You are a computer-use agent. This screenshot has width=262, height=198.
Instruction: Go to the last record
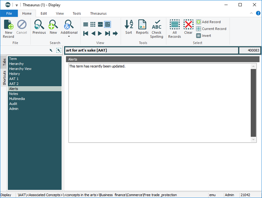(x=108, y=34)
